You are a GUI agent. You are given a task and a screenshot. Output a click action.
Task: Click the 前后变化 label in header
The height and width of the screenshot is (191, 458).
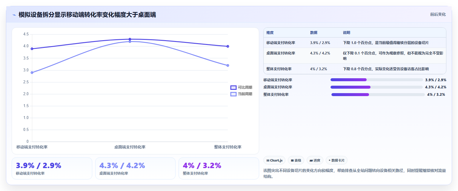(438, 15)
